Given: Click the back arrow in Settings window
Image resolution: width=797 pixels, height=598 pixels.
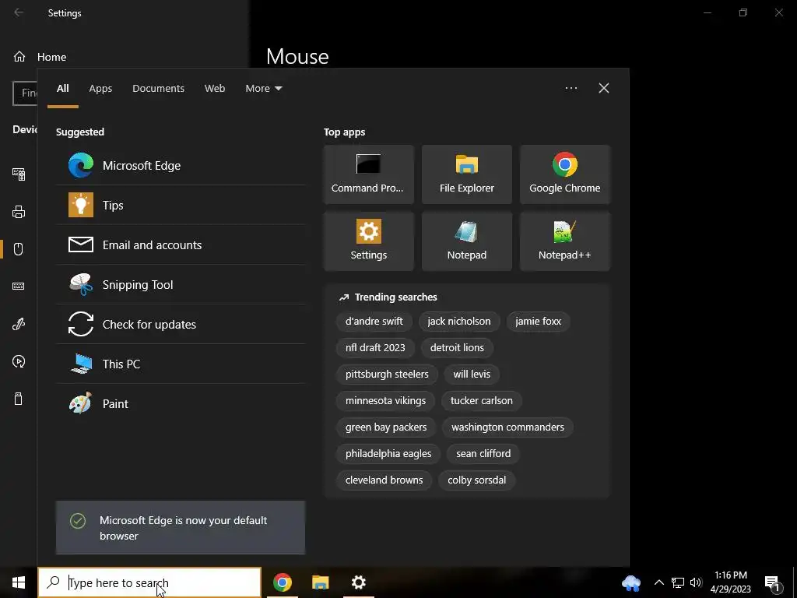Looking at the screenshot, I should [x=19, y=12].
